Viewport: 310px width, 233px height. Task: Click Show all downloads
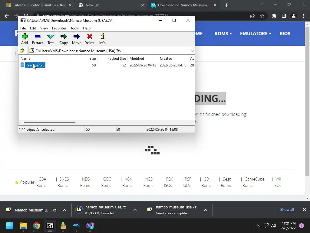tap(287, 210)
